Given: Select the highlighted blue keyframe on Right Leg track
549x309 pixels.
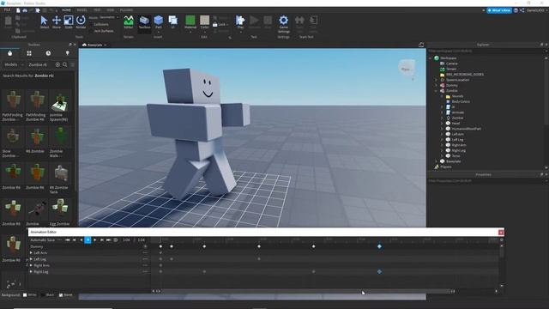Looking at the screenshot, I should (x=379, y=271).
